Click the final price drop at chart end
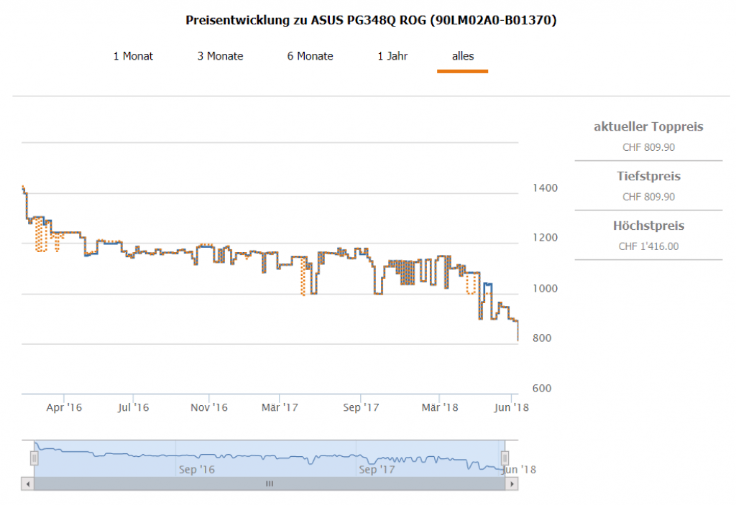Viewport: 736px width, 505px height. click(x=517, y=331)
